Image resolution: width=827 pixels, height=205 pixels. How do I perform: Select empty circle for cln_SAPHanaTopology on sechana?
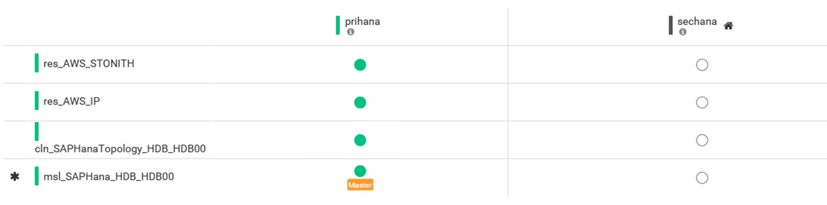[x=702, y=140]
